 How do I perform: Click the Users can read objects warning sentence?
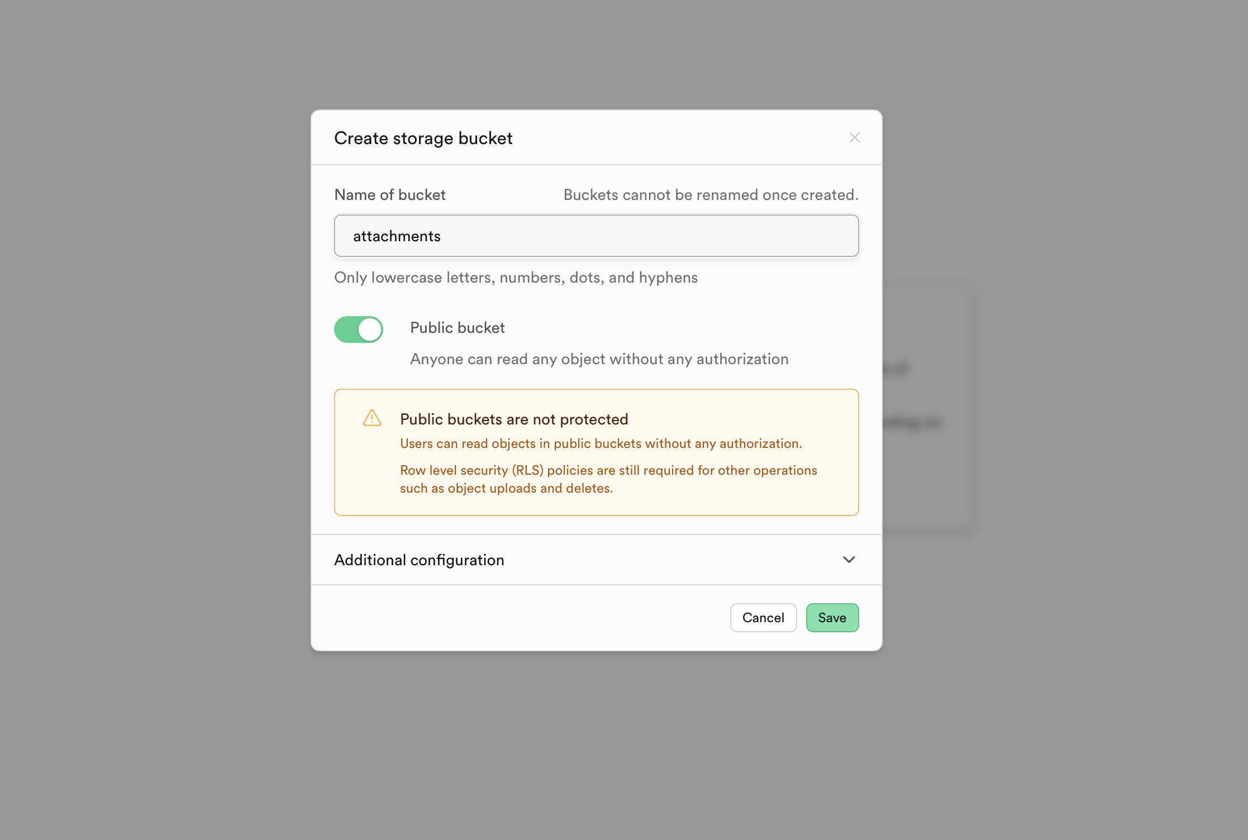point(601,443)
